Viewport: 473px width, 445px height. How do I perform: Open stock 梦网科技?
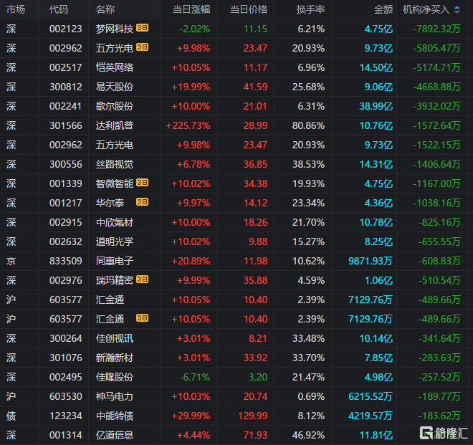coord(115,29)
